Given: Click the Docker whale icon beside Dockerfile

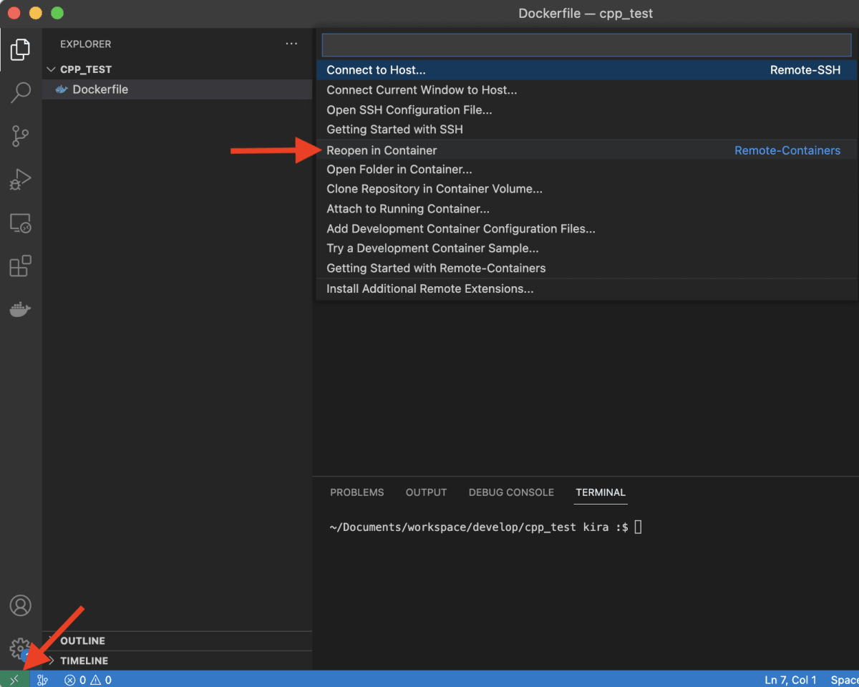Looking at the screenshot, I should [62, 89].
